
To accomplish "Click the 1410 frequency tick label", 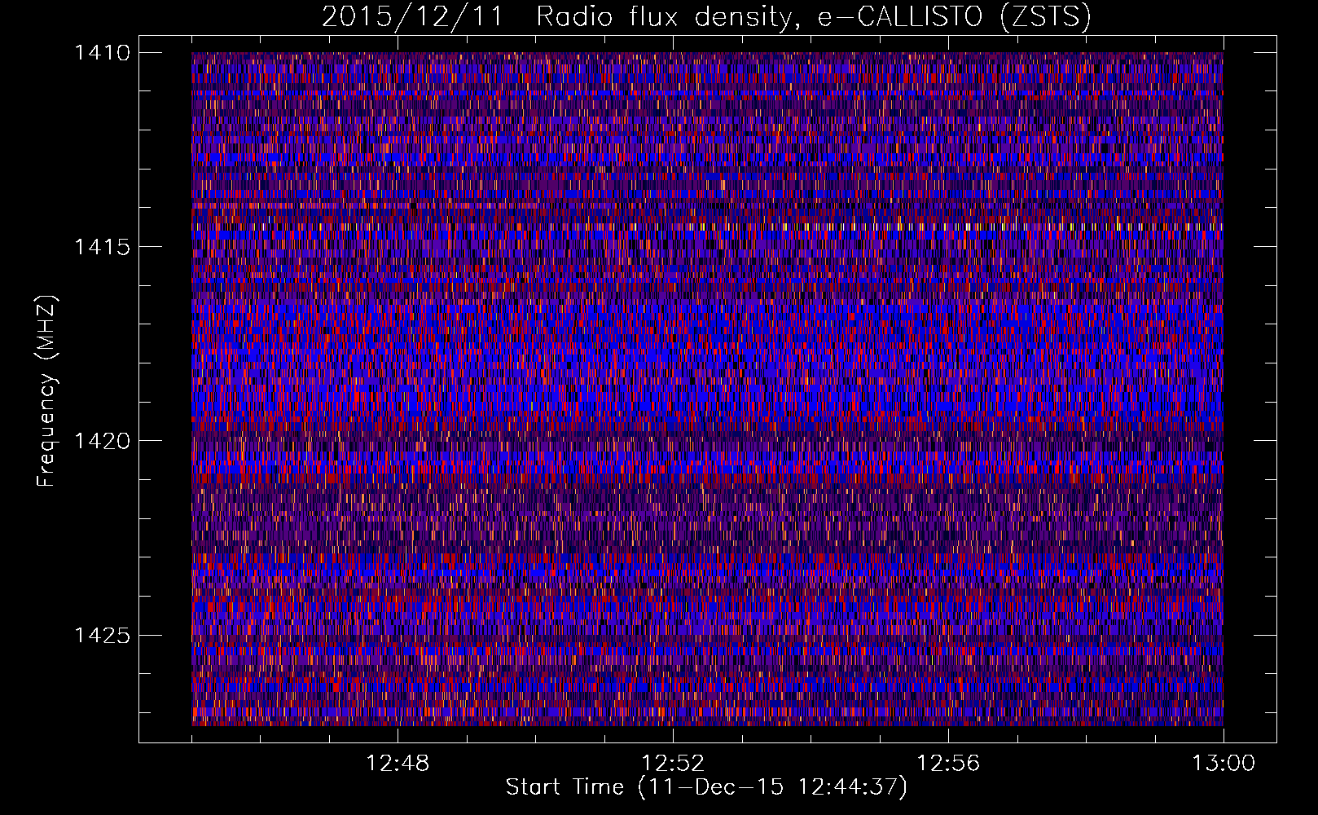I will tap(102, 53).
